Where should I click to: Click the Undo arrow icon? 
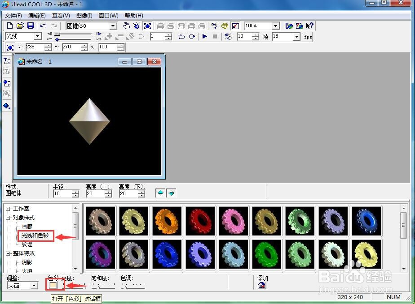tap(44, 26)
